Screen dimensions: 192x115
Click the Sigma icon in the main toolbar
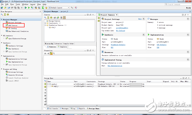tap(43, 8)
